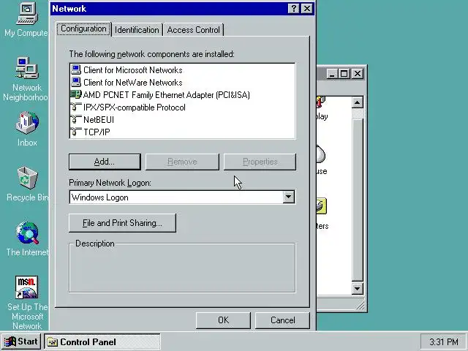Click the Client for Microsoft Networks icon

[76, 70]
